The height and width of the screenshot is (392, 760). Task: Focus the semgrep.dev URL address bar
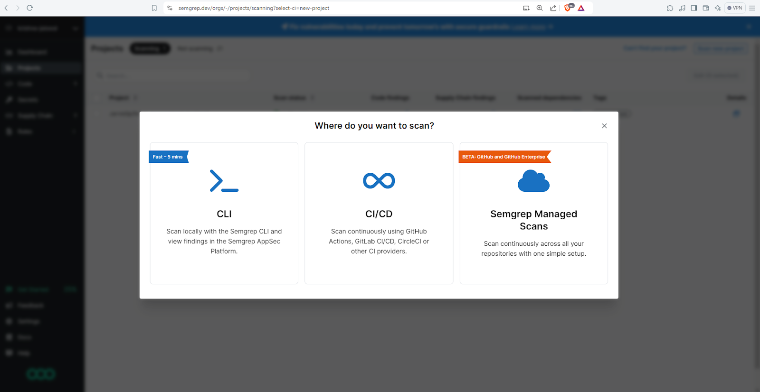(x=254, y=8)
